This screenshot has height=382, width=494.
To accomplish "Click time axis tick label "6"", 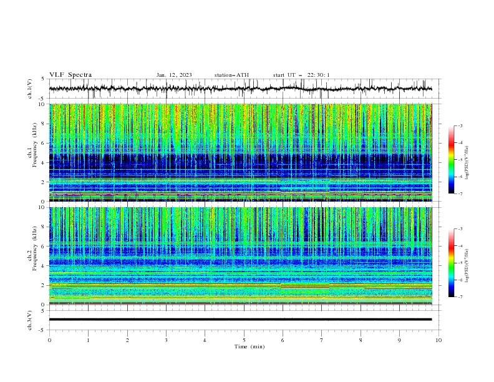I will tap(283, 340).
